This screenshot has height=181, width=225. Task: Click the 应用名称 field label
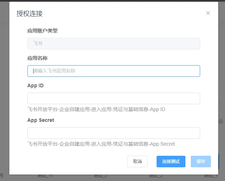coord(37,58)
